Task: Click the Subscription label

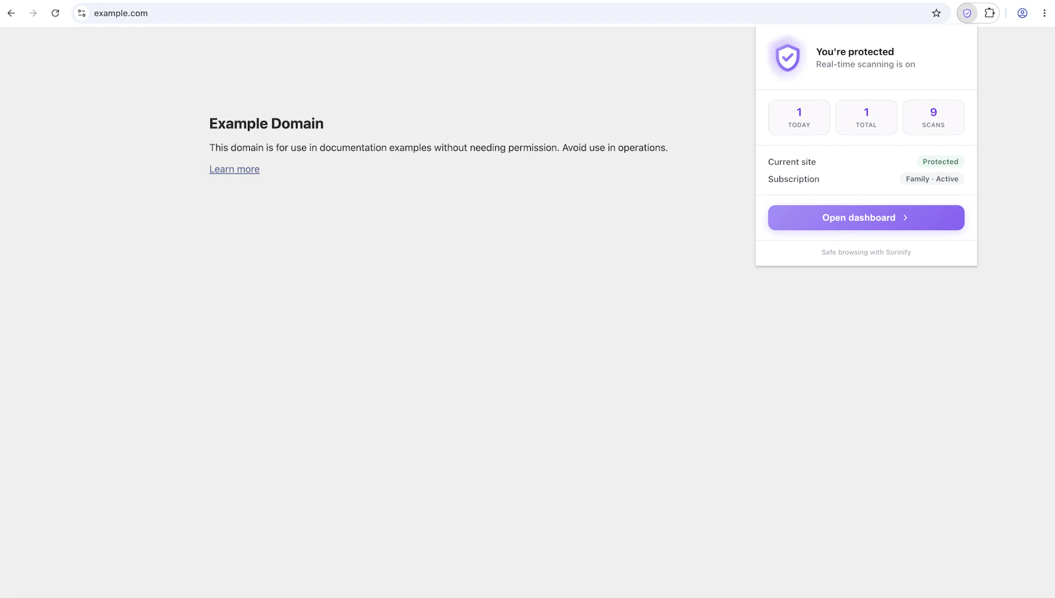Action: pos(794,179)
